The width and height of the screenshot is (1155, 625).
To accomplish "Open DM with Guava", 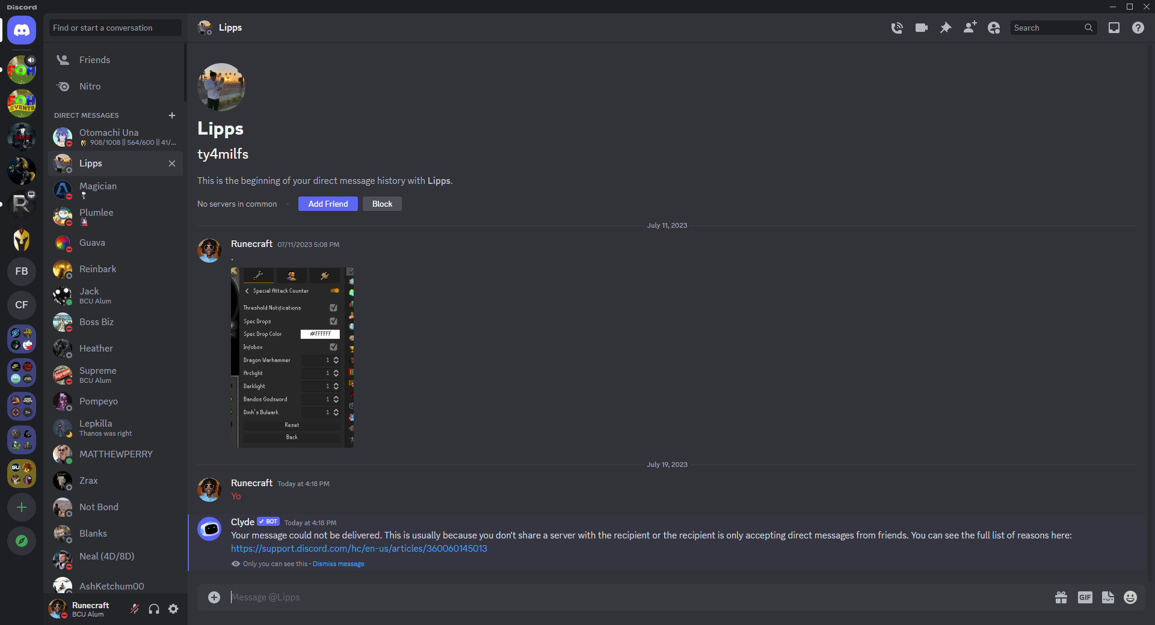I will click(115, 243).
